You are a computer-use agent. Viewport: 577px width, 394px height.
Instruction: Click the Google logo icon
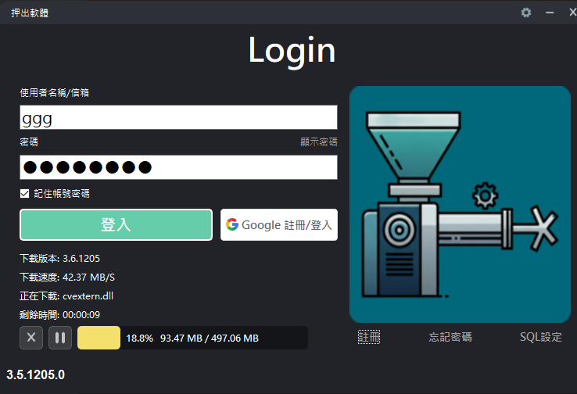[x=231, y=225]
